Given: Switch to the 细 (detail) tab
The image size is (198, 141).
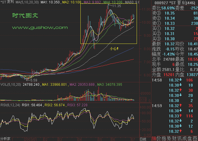Looking at the screenshot, I should coord(154,139).
